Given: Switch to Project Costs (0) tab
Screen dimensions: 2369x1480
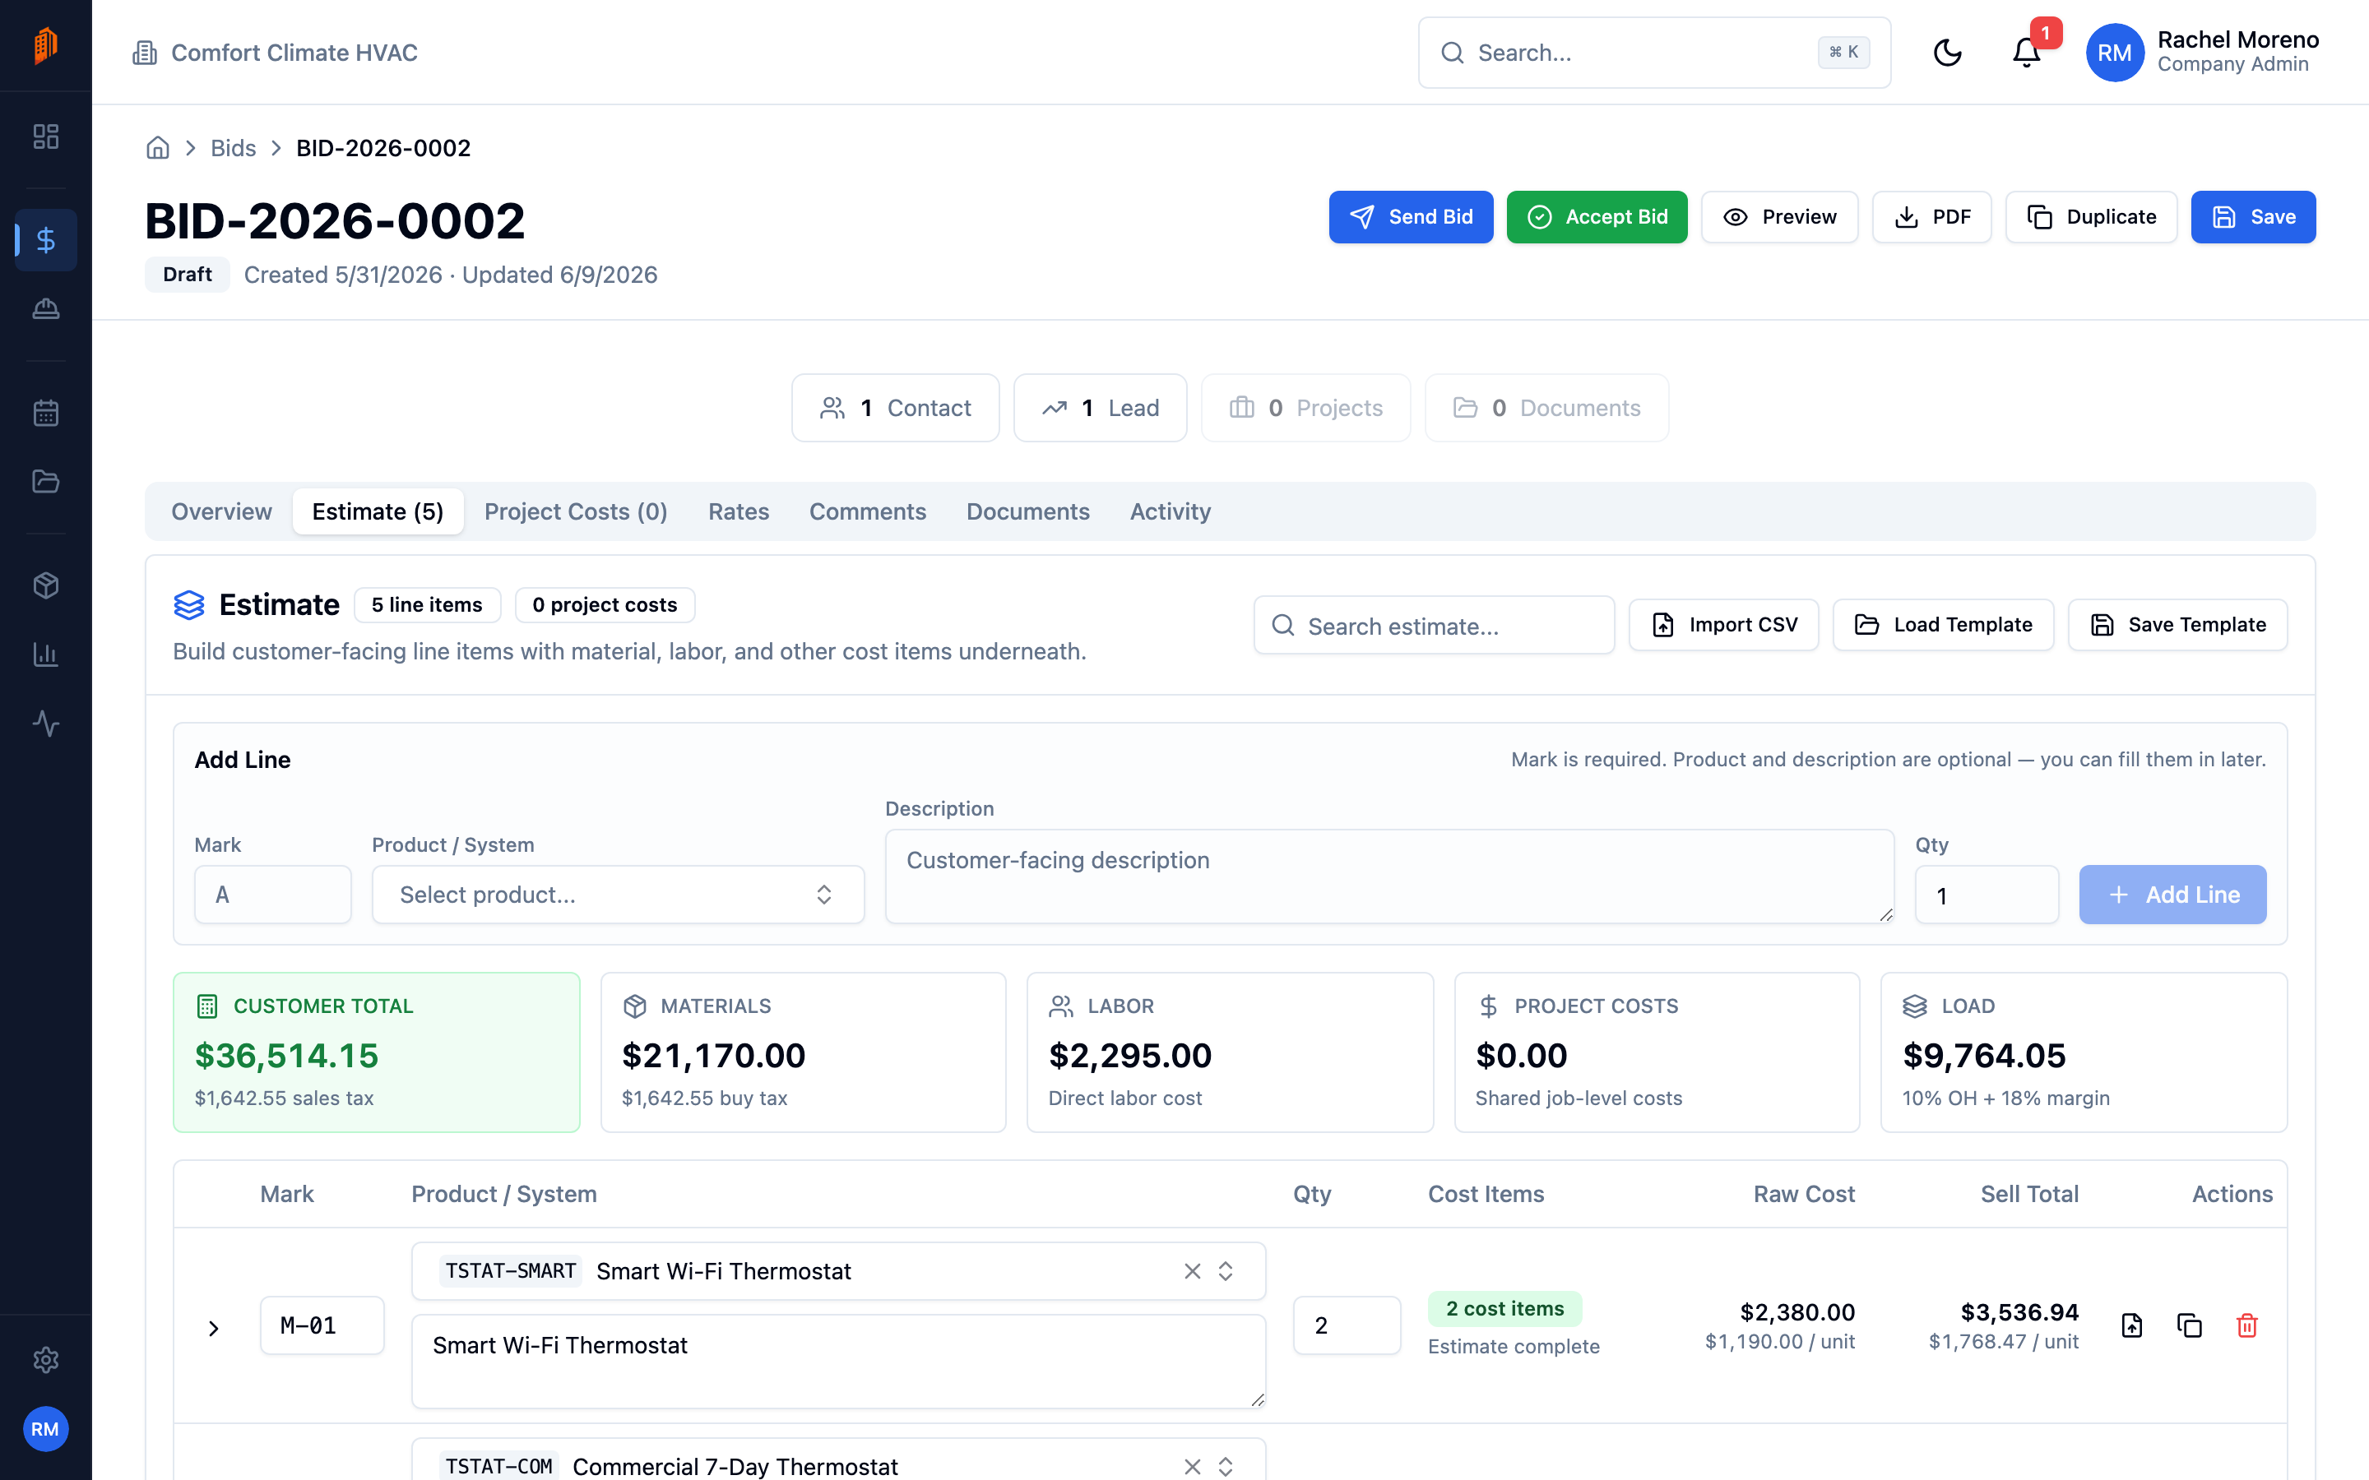Looking at the screenshot, I should pyautogui.click(x=576, y=511).
